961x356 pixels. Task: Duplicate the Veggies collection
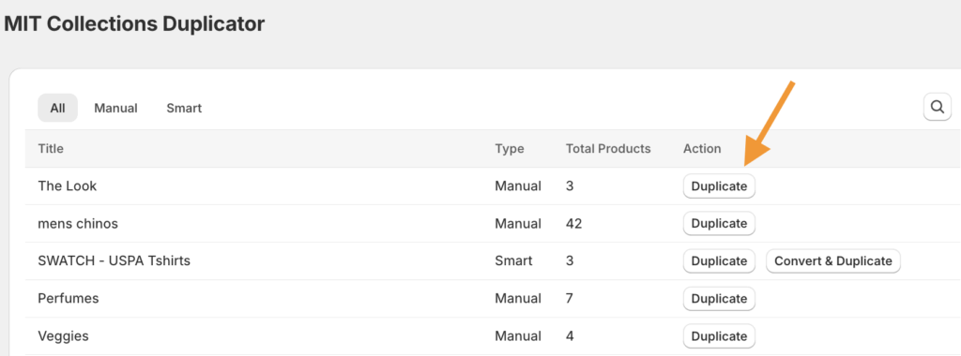point(719,336)
